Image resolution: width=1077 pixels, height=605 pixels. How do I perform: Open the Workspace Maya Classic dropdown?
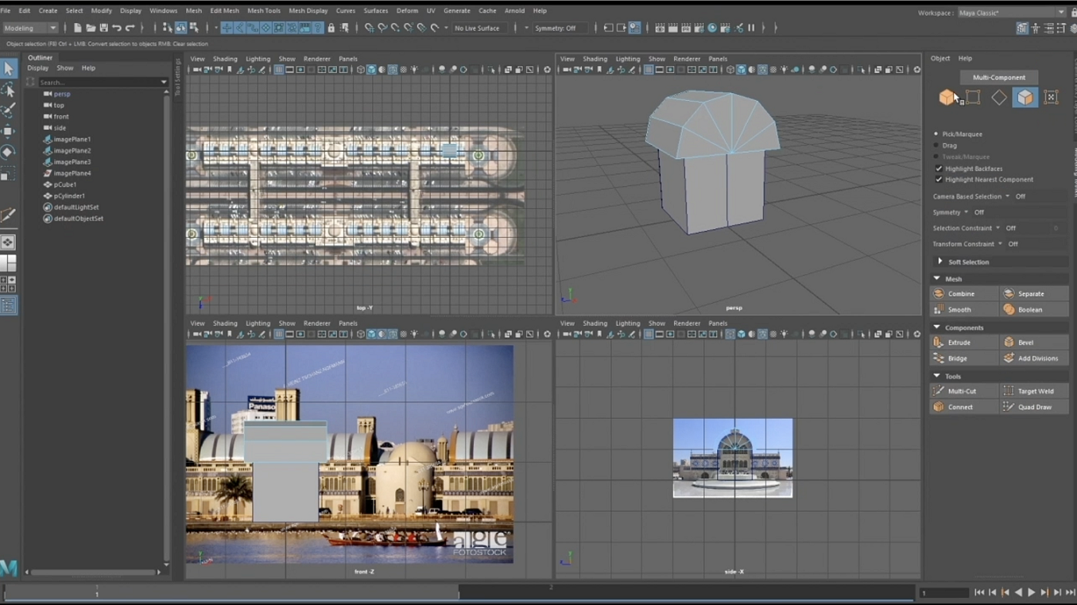[x=1010, y=13]
